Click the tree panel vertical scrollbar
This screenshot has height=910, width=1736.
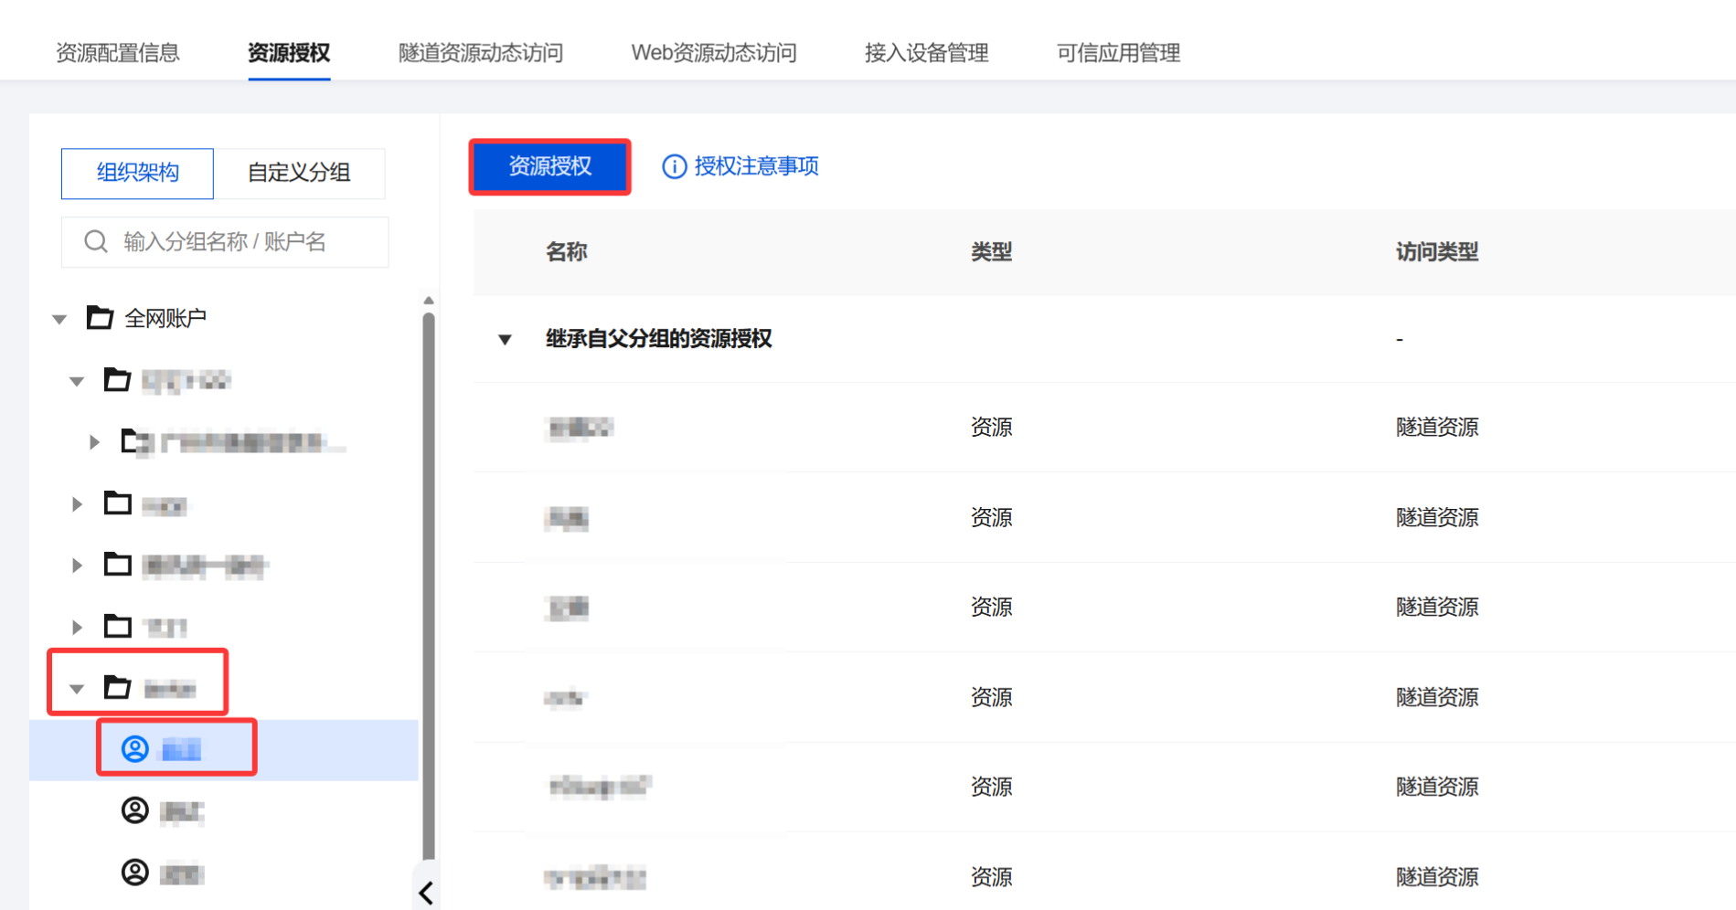(428, 585)
